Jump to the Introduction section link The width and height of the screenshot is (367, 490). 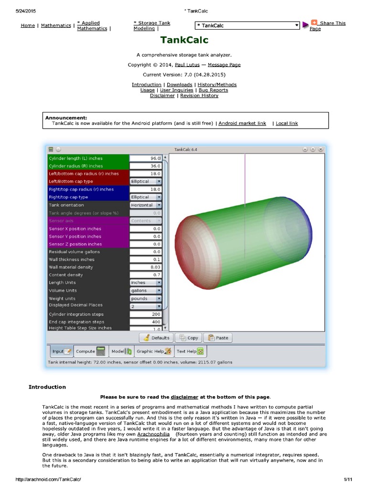tap(146, 85)
